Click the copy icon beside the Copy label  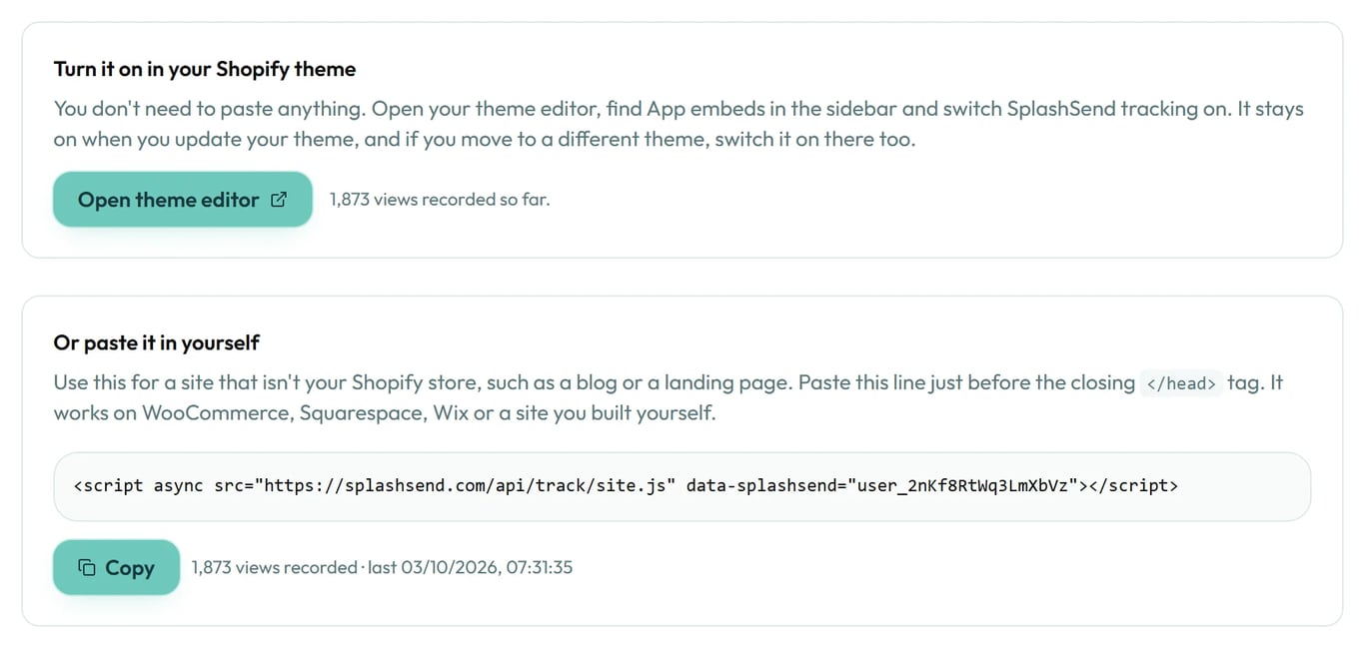coord(87,567)
